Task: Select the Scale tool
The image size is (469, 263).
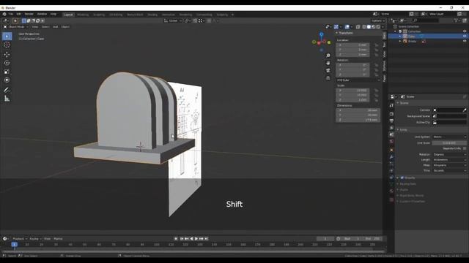Action: (7, 72)
